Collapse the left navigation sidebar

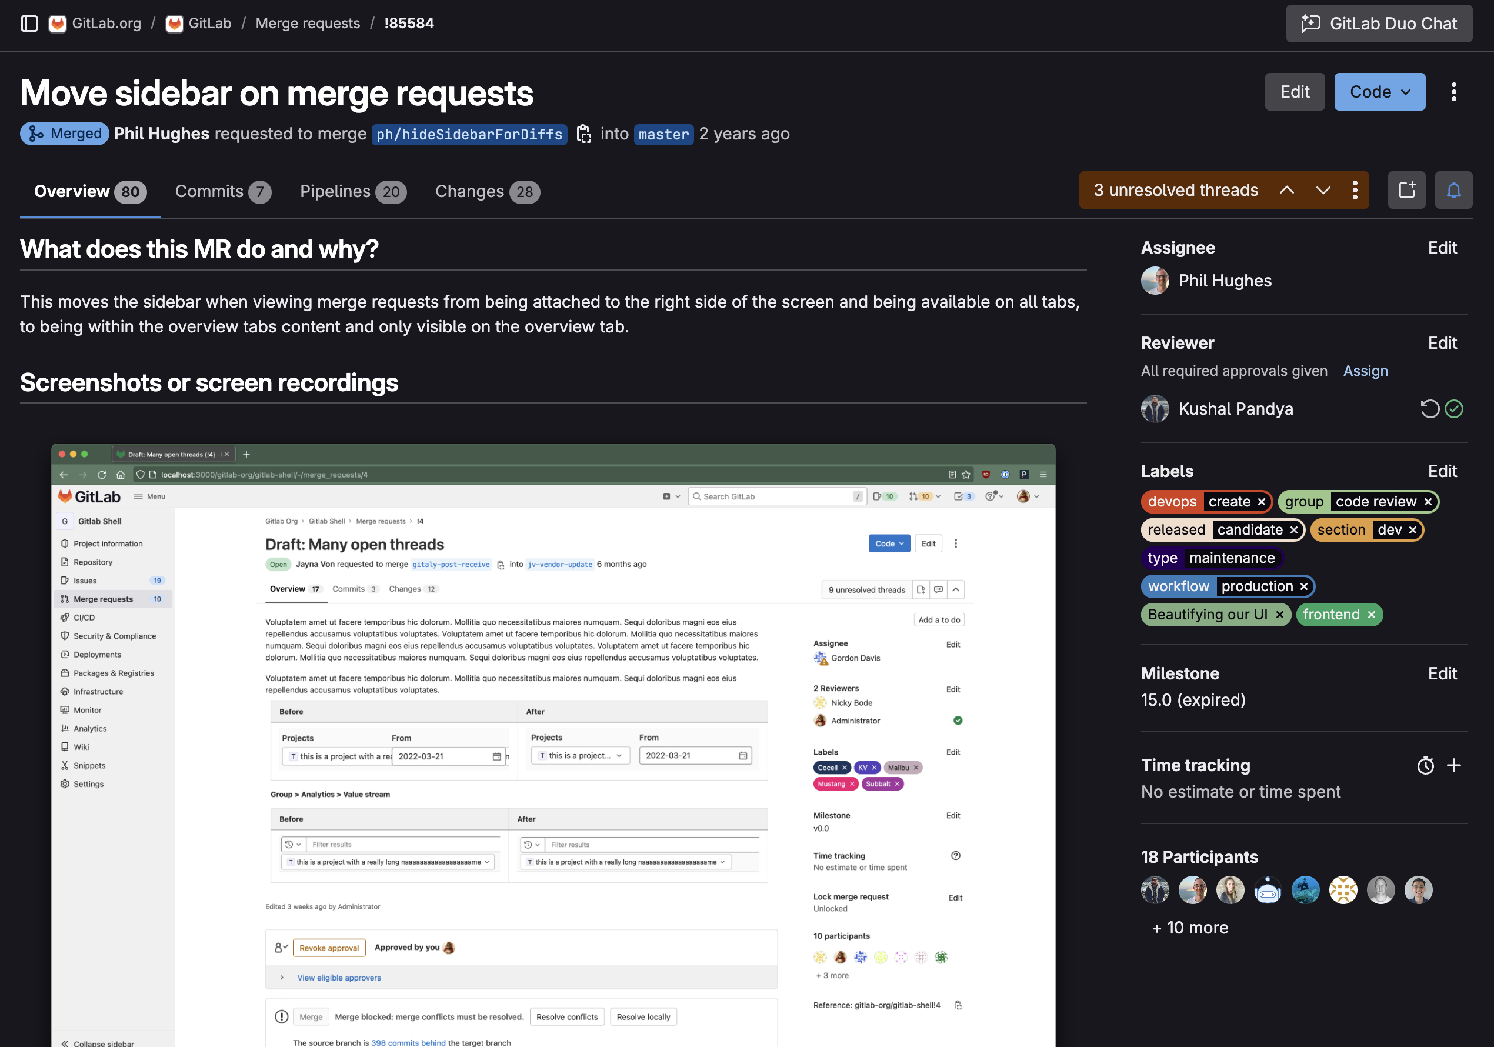tap(29, 23)
